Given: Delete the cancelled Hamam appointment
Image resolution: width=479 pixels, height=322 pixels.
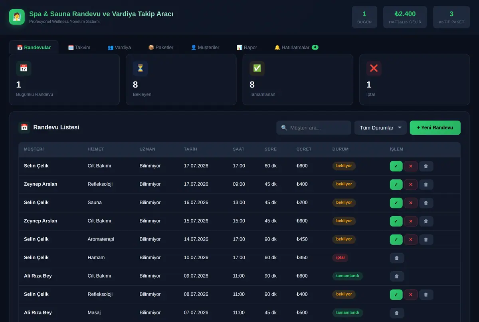Looking at the screenshot, I should point(397,258).
